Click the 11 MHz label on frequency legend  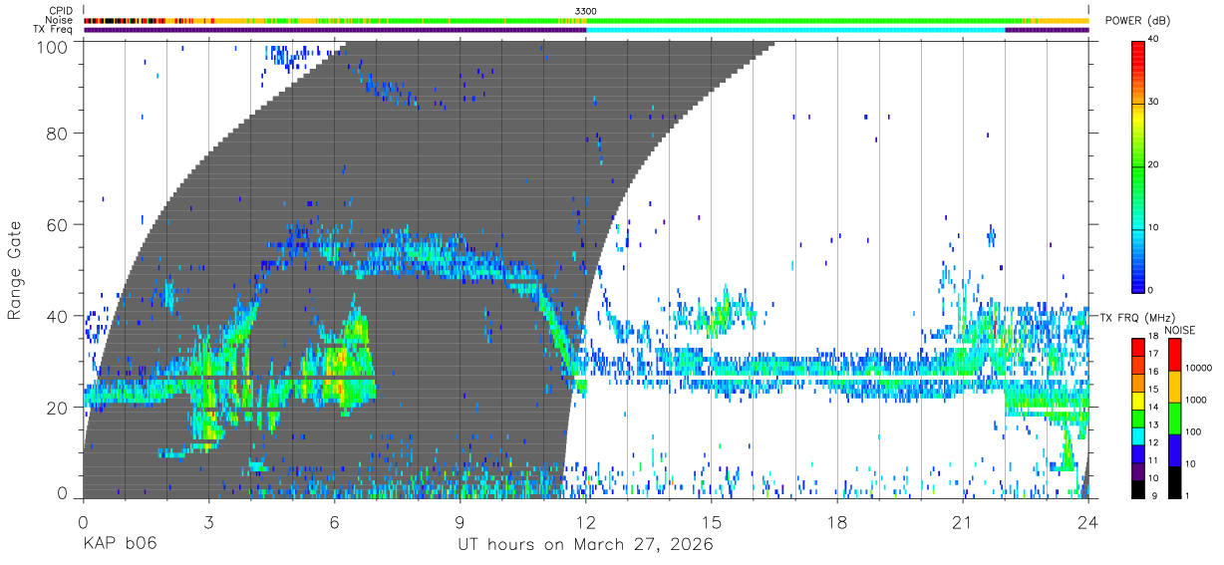click(x=1154, y=460)
